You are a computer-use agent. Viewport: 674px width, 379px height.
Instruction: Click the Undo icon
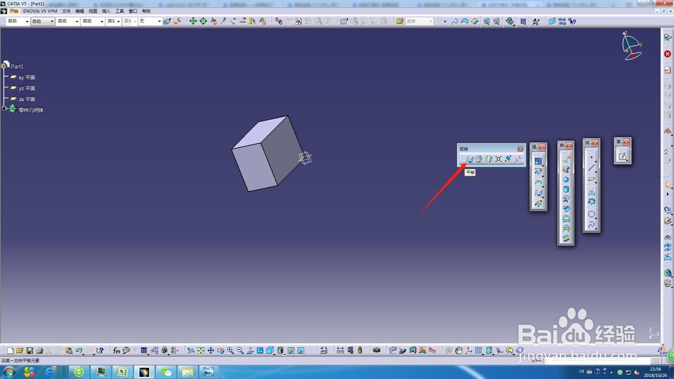point(79,351)
